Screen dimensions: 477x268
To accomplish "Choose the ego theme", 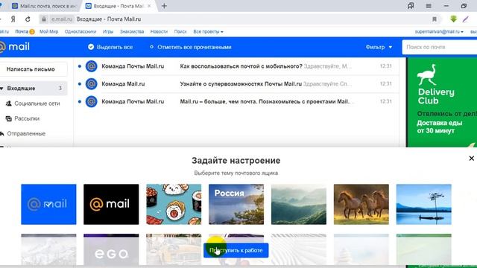I will [111, 249].
